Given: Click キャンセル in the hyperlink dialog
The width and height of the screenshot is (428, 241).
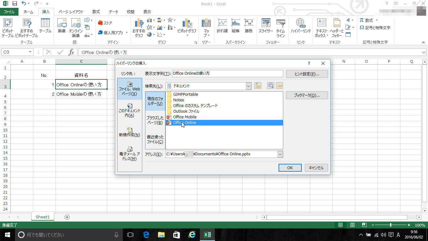Looking at the screenshot, I should 316,168.
